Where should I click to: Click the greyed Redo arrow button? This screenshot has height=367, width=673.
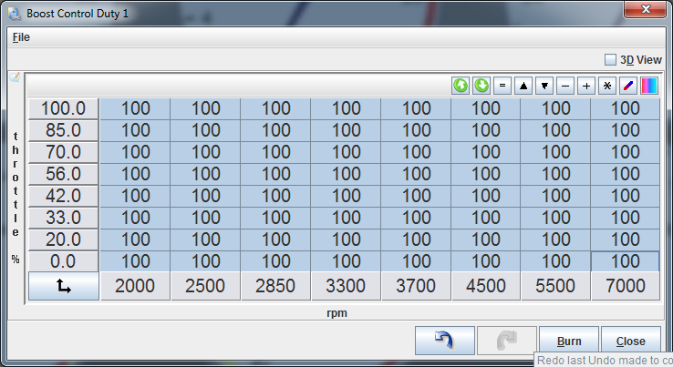pyautogui.click(x=507, y=341)
